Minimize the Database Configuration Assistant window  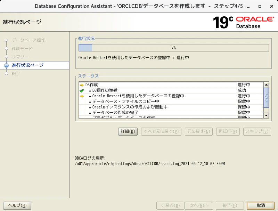tap(248, 6)
